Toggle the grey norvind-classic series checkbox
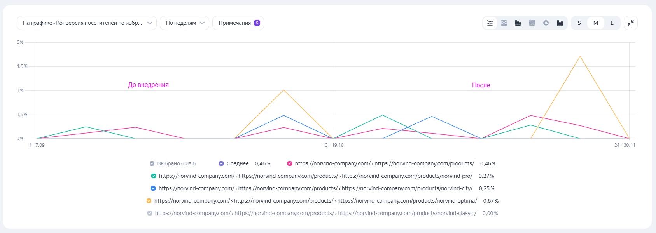This screenshot has width=656, height=233. tap(150, 213)
